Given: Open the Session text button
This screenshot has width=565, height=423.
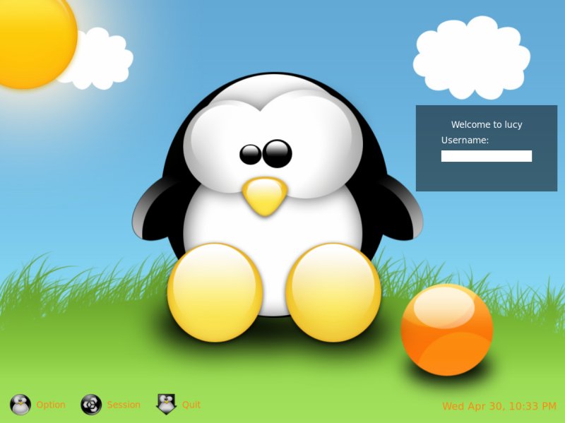Looking at the screenshot, I should [x=124, y=405].
